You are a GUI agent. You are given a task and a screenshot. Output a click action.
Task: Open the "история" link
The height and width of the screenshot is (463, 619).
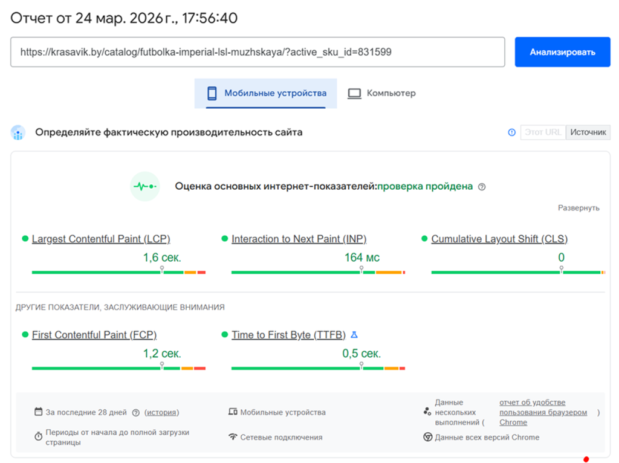tap(162, 412)
